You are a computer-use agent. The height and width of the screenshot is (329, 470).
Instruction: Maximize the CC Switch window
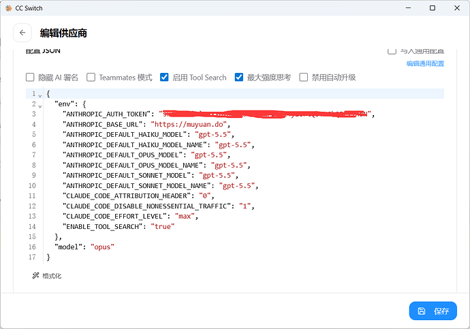[x=433, y=8]
